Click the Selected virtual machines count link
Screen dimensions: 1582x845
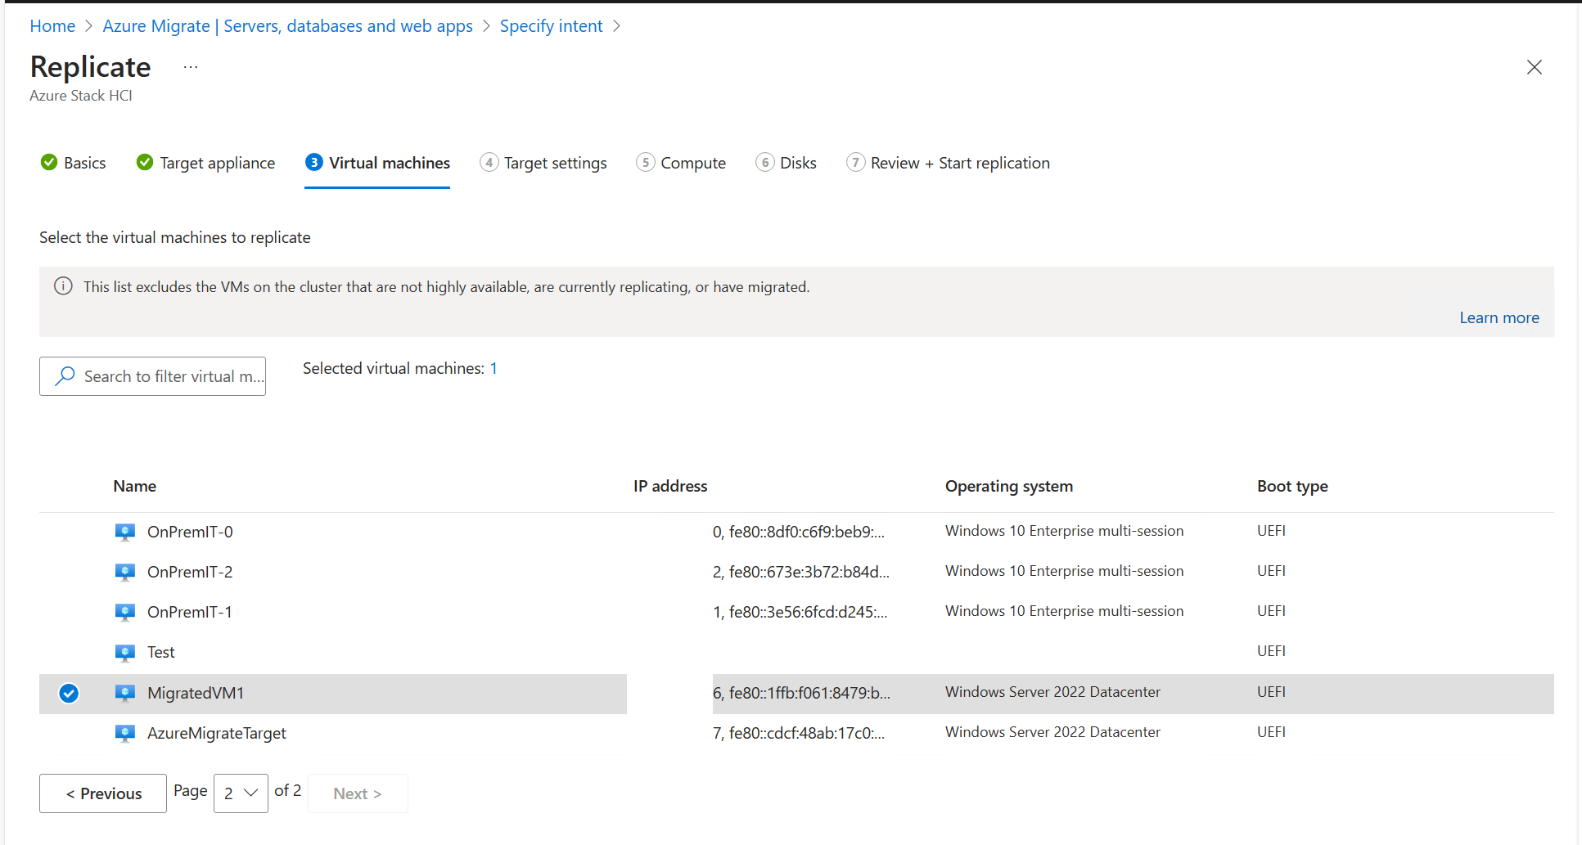coord(494,368)
